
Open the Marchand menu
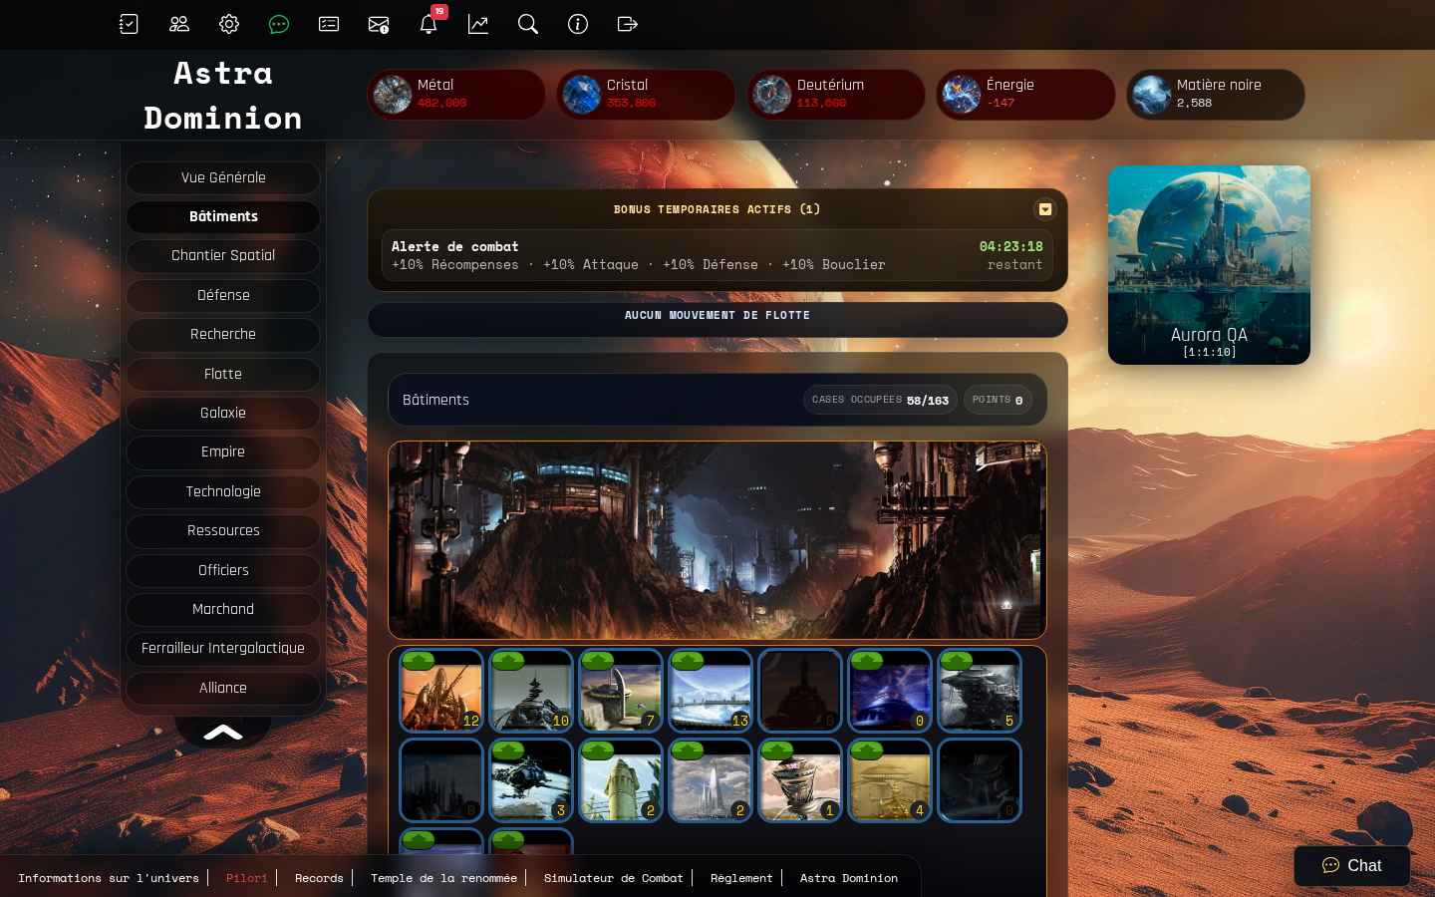click(x=223, y=610)
